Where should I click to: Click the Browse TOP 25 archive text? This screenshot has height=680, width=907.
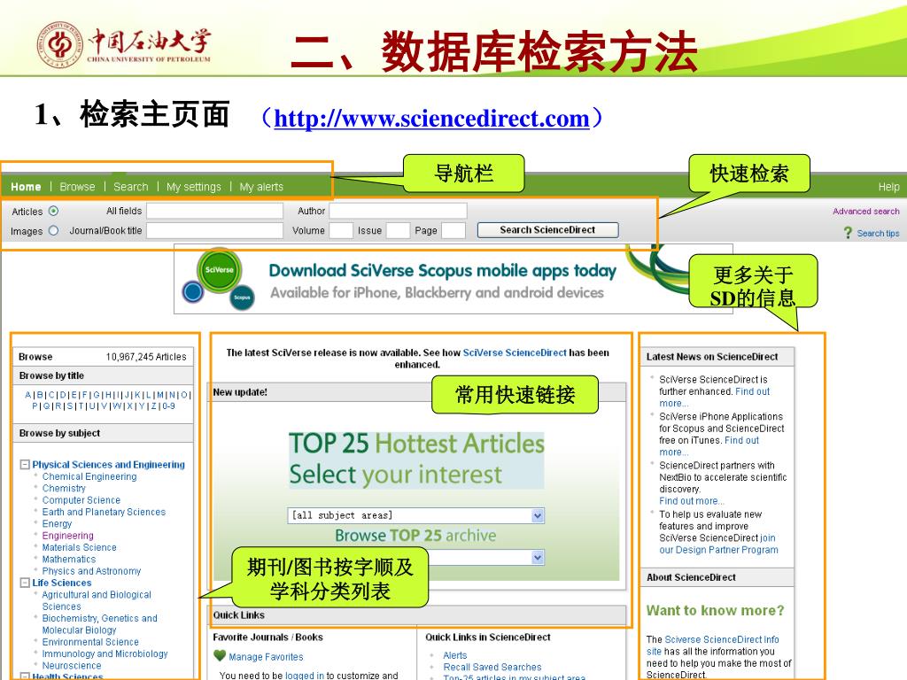point(415,536)
